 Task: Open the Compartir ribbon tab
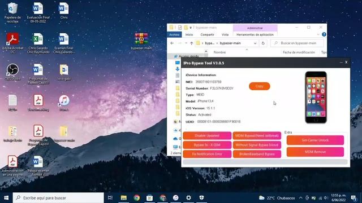coord(207,34)
